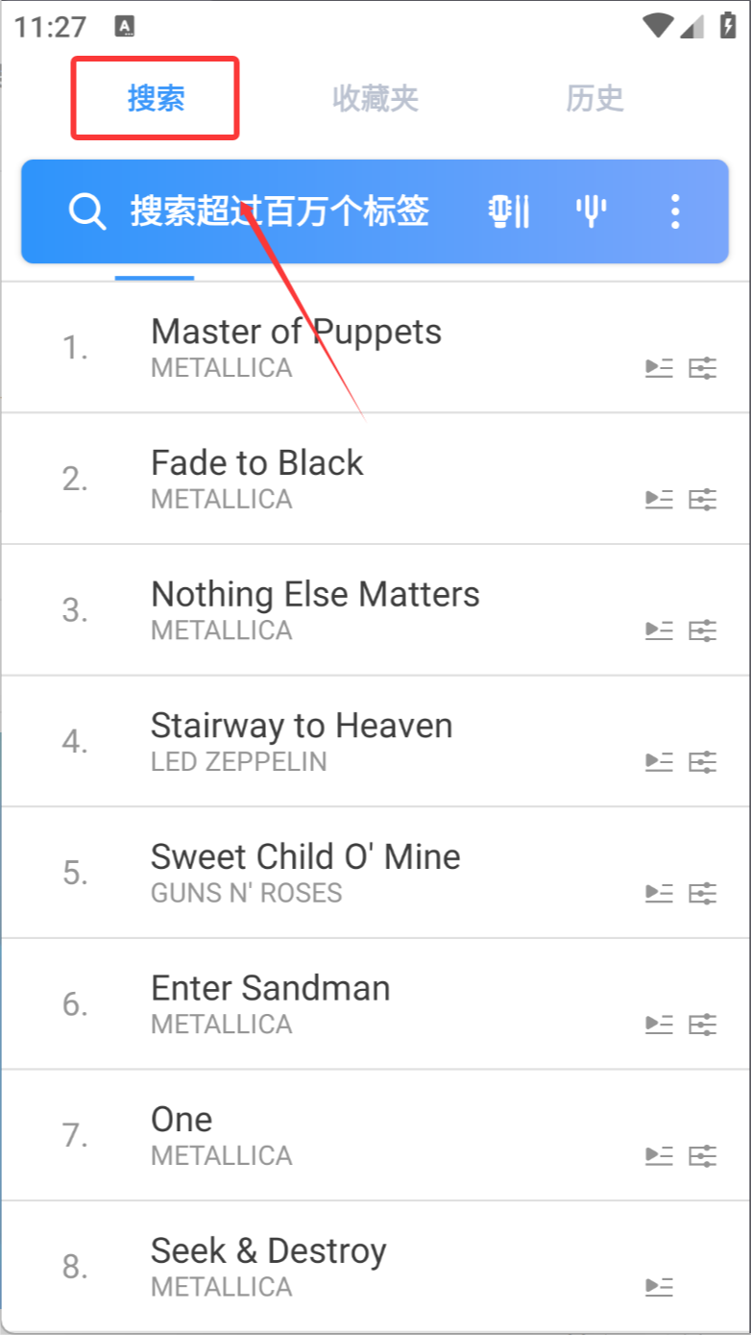Add Fade to Black to playlist
The image size is (751, 1335).
pyautogui.click(x=659, y=500)
